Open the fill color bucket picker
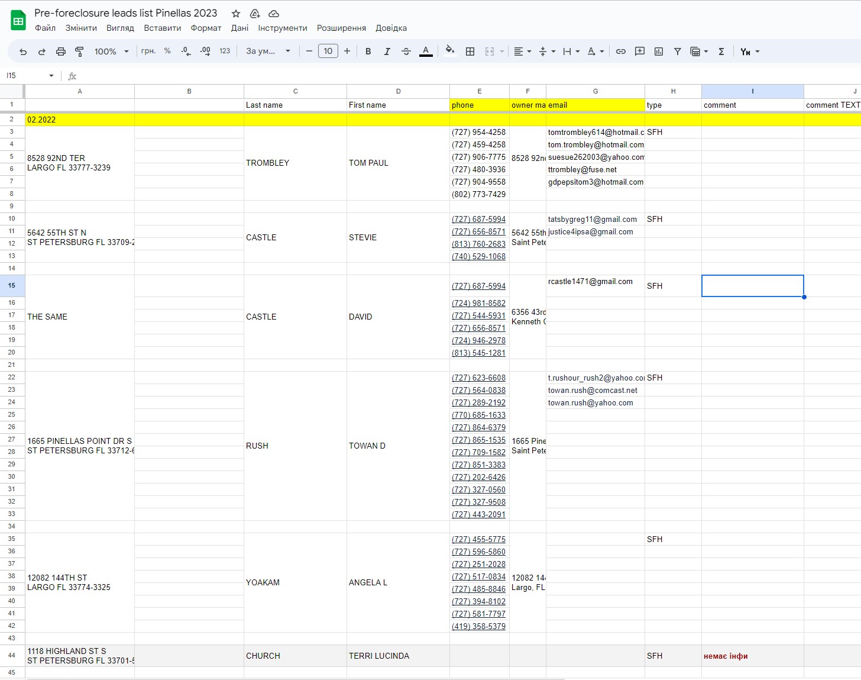Viewport: 861px width, 680px height. [449, 51]
